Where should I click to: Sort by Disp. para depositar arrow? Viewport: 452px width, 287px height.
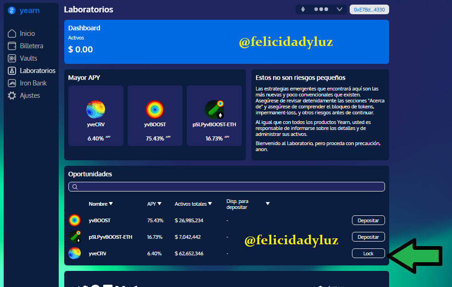click(x=268, y=203)
